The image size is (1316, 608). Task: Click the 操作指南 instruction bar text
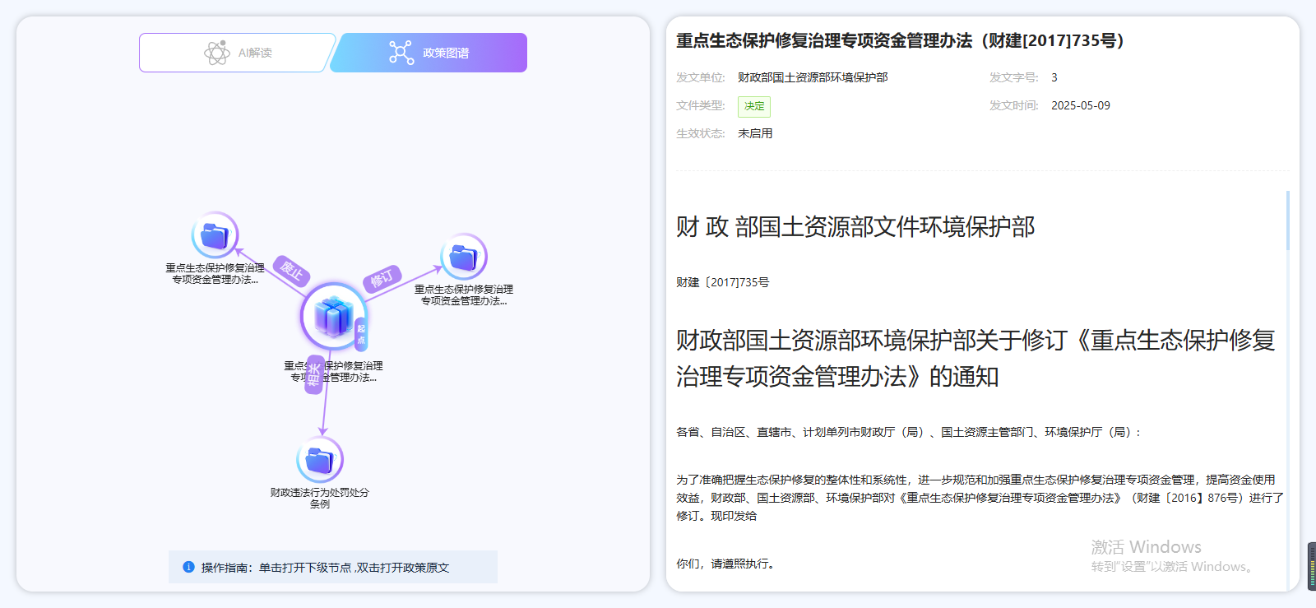coord(325,568)
